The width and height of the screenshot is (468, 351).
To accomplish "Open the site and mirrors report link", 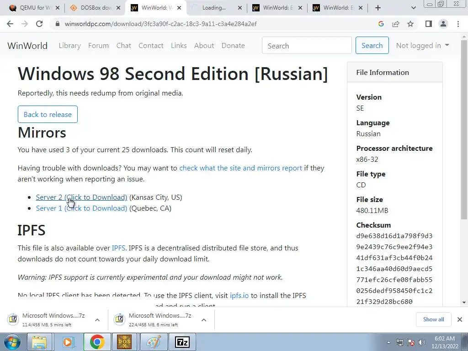I will (240, 168).
